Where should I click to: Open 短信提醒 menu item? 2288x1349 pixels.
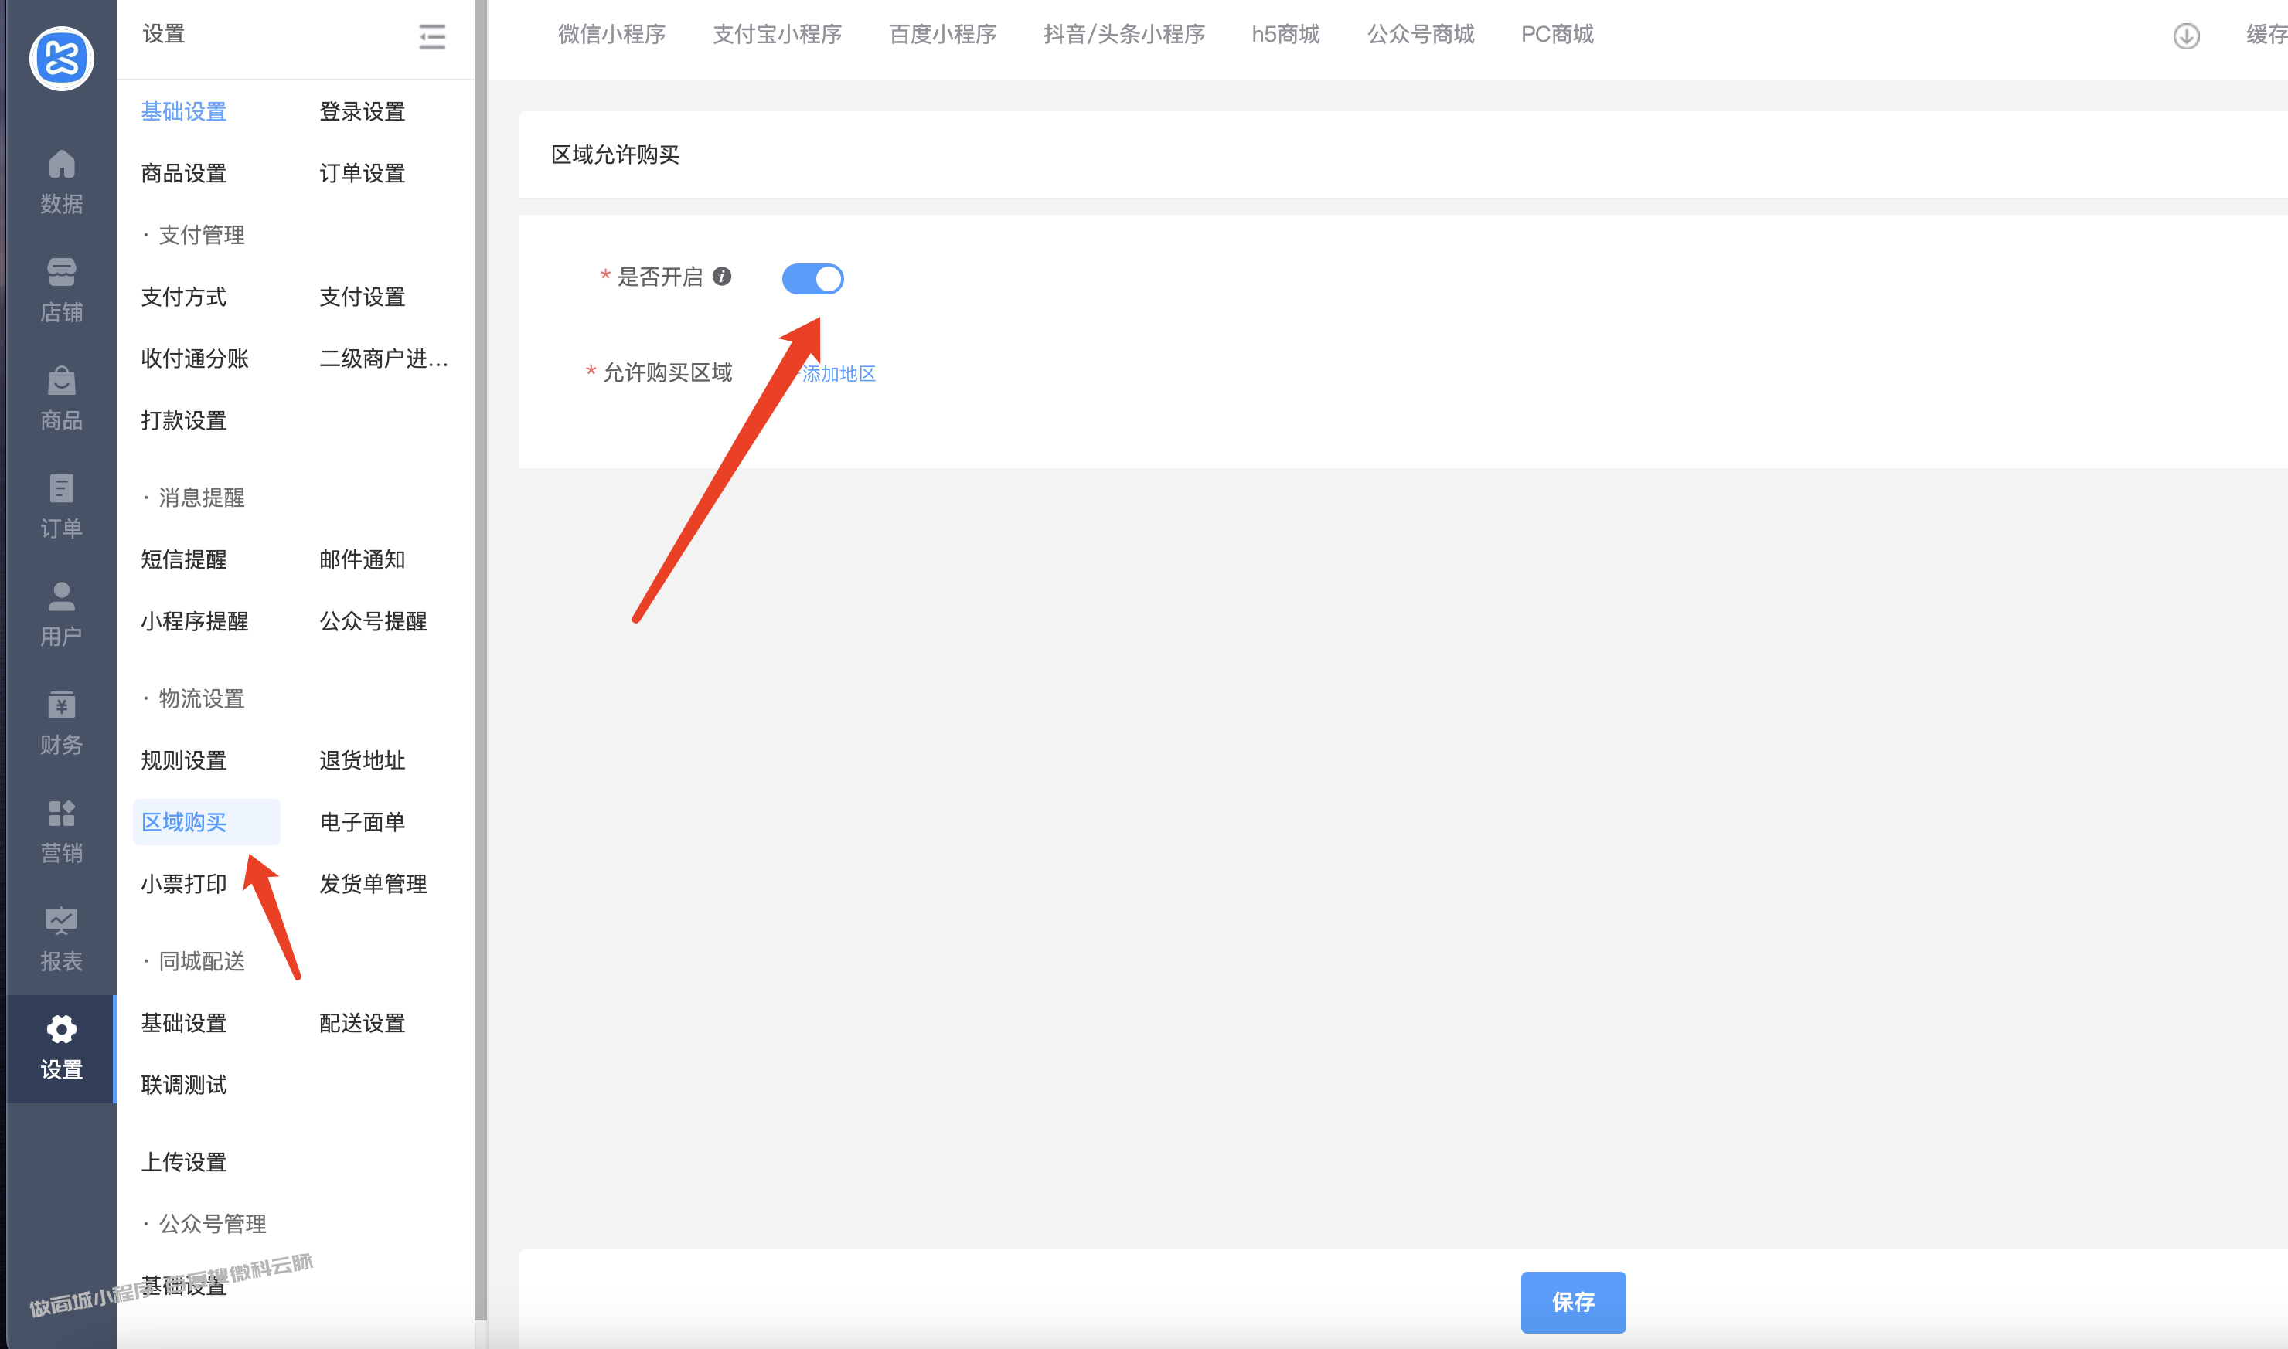coord(184,560)
